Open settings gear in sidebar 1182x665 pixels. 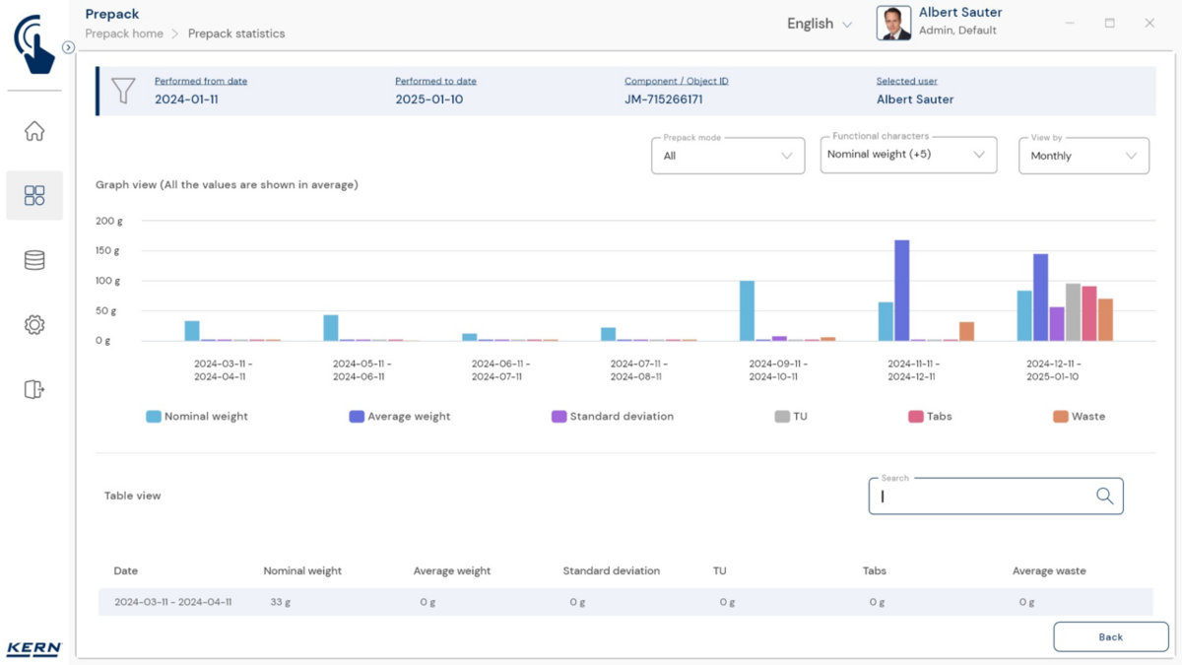pyautogui.click(x=34, y=325)
